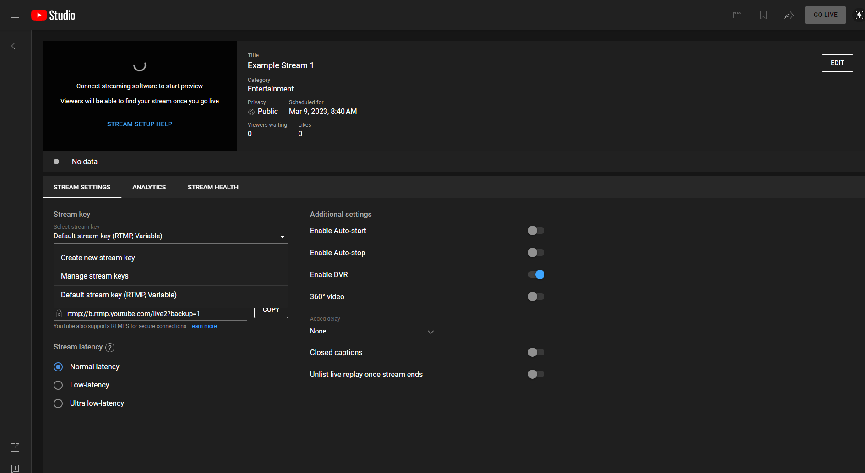Click the Additional settings heading
865x473 pixels.
coord(341,215)
